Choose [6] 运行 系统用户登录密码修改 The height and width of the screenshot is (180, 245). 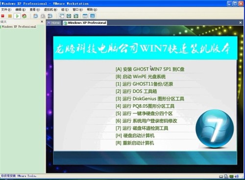tap(146, 121)
